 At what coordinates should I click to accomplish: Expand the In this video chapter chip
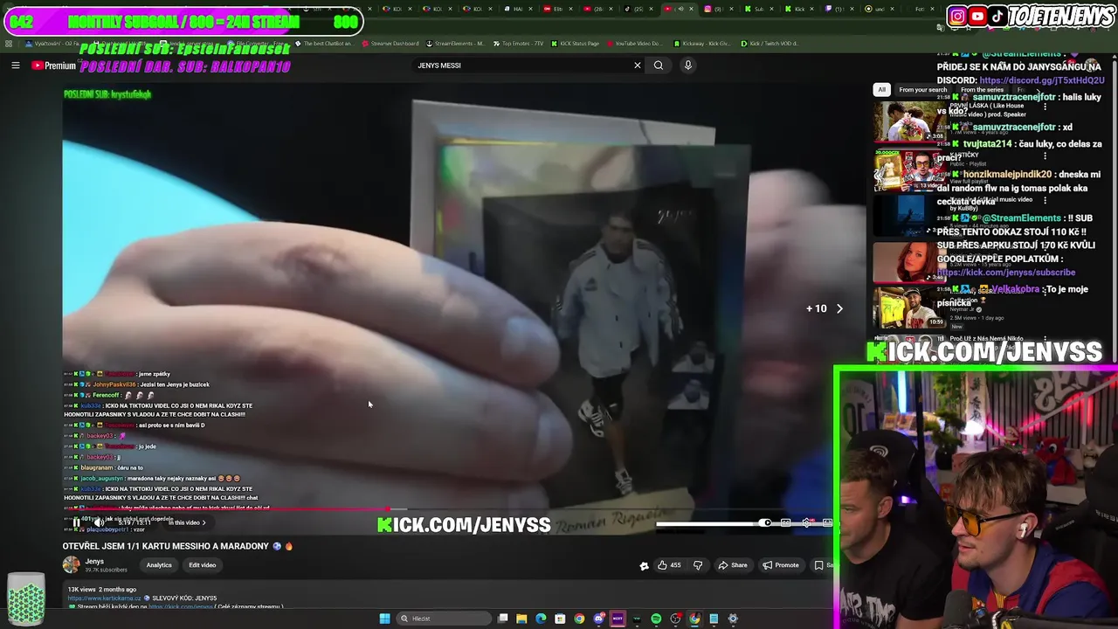pos(187,522)
